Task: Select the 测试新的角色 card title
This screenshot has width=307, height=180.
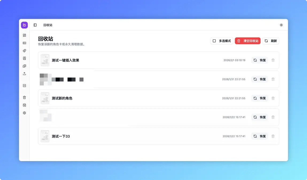Action: pos(62,98)
